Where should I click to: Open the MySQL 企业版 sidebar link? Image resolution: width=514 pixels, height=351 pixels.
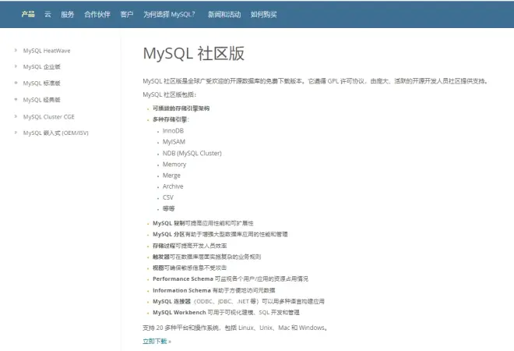coord(41,66)
